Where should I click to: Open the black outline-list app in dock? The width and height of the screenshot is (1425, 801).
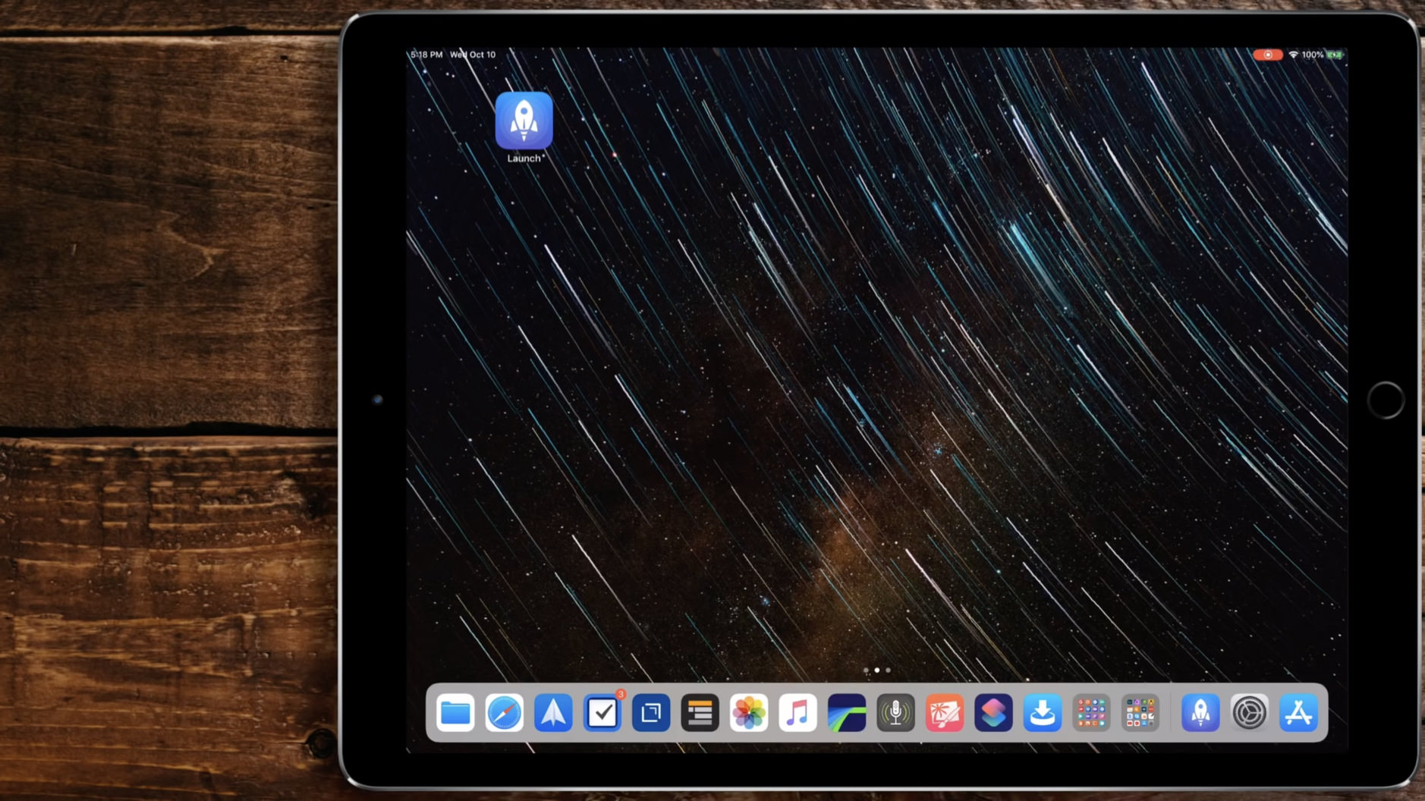click(700, 713)
